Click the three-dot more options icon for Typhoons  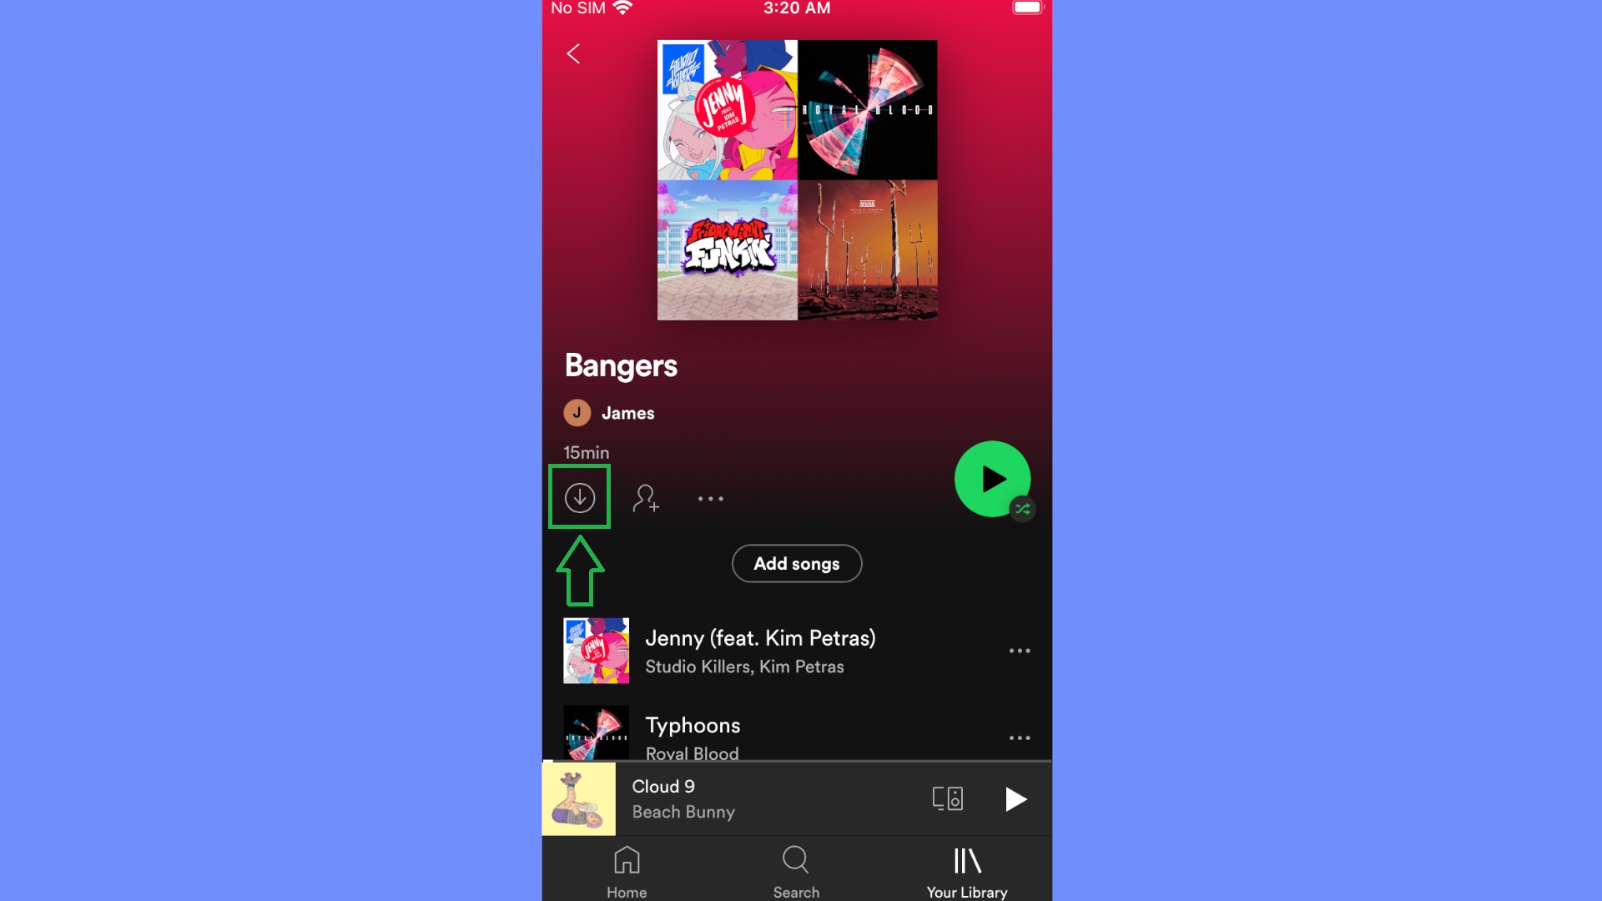tap(1019, 738)
